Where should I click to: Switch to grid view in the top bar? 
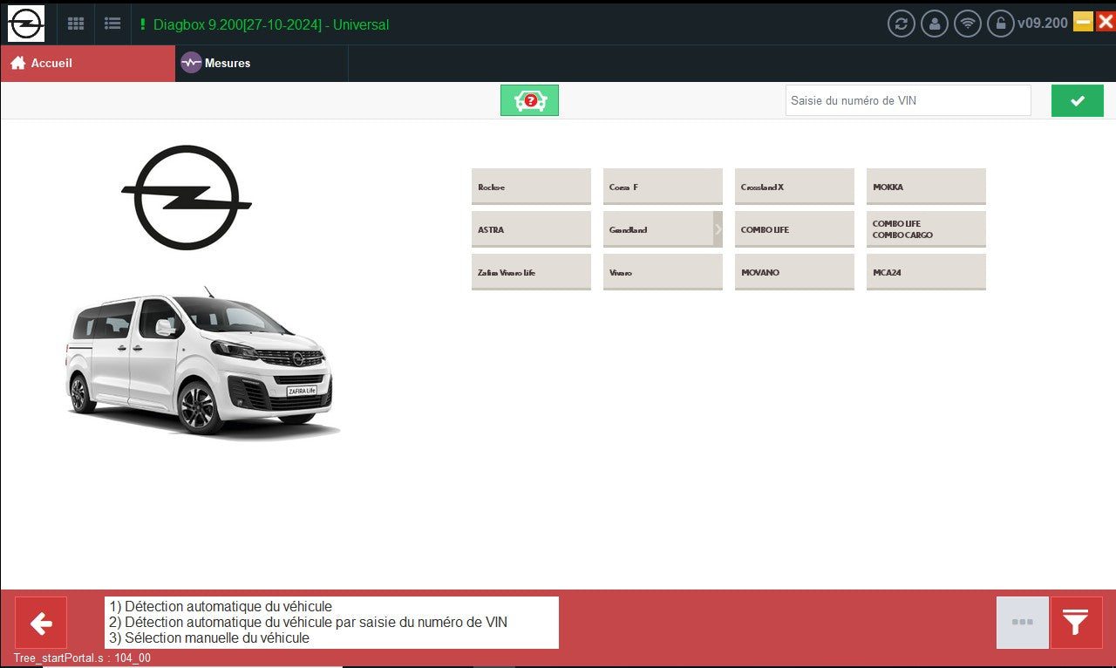click(x=76, y=24)
